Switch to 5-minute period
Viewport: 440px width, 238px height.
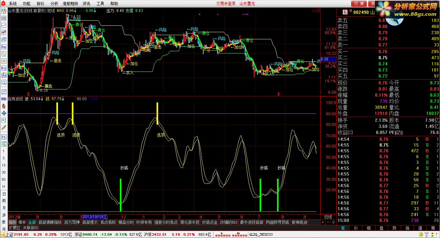[x=4, y=158]
